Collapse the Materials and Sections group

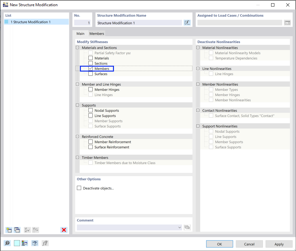(x=77, y=48)
